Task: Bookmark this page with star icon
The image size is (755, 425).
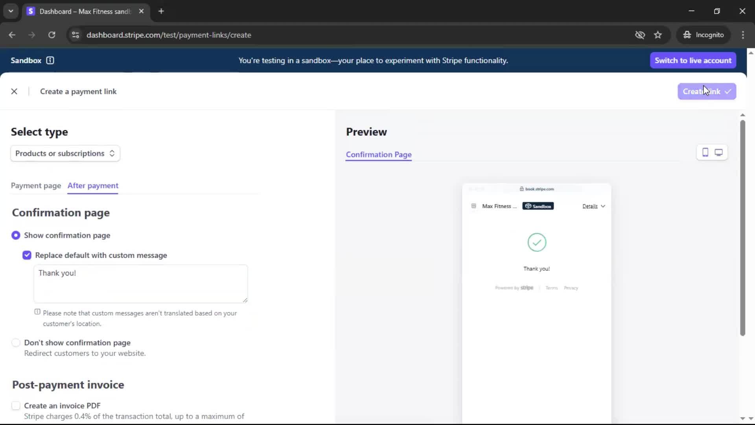Action: 658,35
